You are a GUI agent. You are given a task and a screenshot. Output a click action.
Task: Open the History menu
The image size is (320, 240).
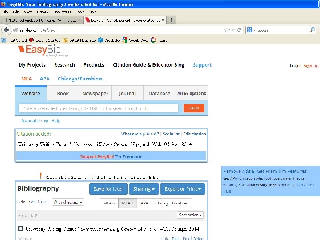tap(43, 12)
